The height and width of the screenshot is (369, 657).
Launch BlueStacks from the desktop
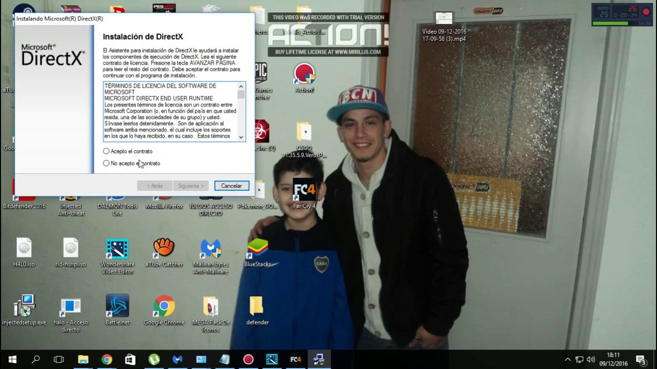pos(258,252)
